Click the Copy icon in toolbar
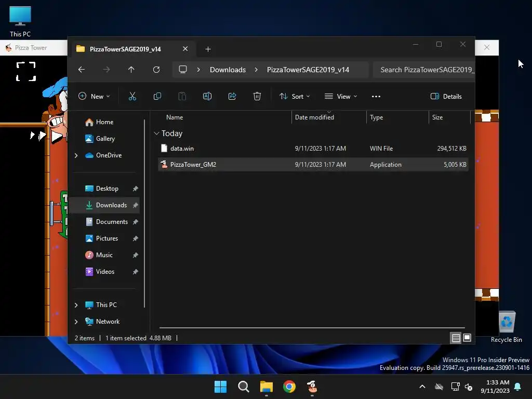Screen dimensions: 532x399 (157, 96)
